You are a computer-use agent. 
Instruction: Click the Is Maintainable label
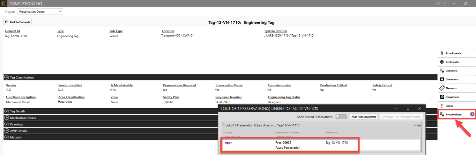[122, 85]
